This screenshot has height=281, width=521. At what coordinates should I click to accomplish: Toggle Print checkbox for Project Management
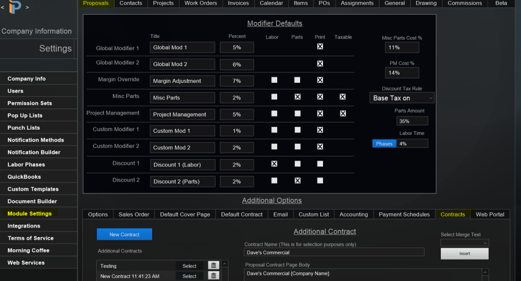[320, 113]
